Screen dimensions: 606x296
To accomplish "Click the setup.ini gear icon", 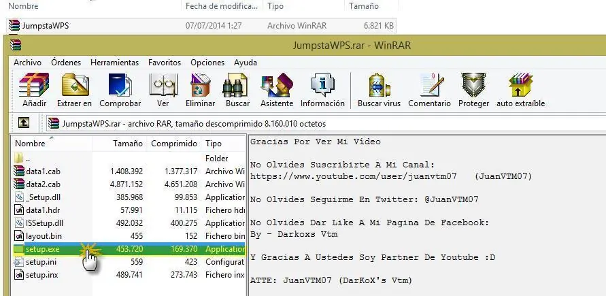I will (18, 262).
